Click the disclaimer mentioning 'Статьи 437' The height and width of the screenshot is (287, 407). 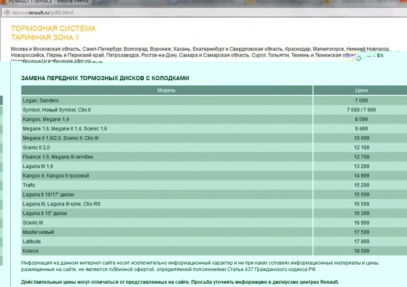200,266
